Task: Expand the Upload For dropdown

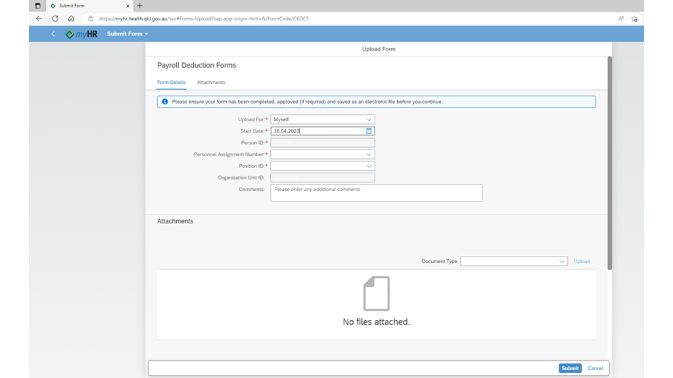Action: coord(369,119)
